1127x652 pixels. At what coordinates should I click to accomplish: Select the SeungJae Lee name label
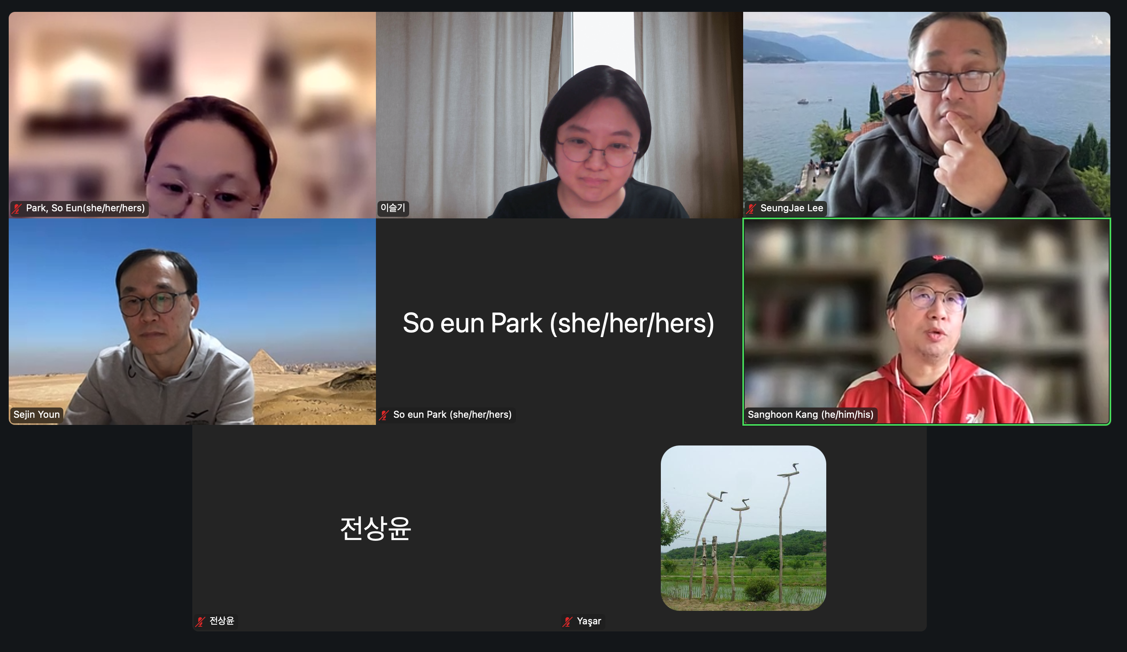791,208
